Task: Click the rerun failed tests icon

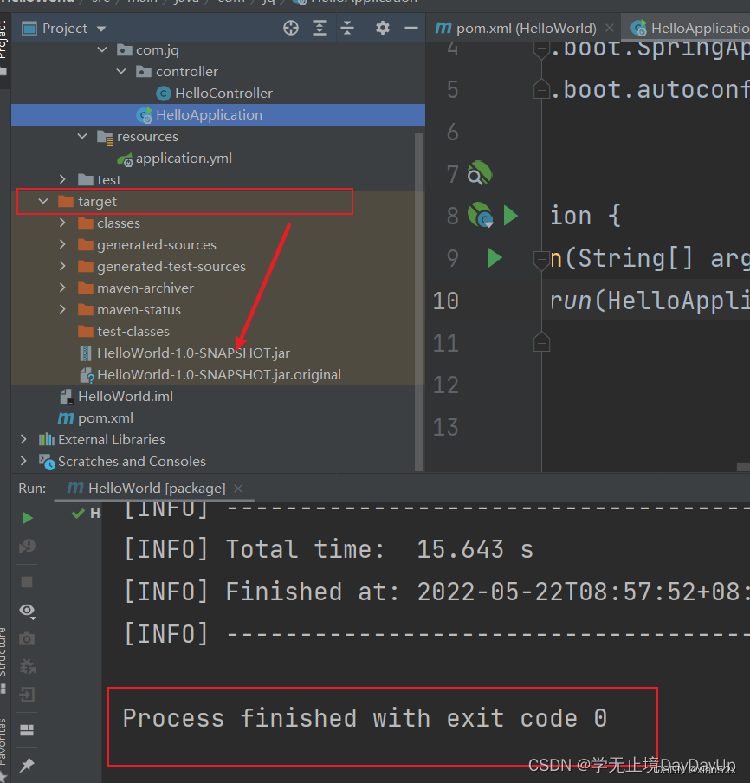Action: pos(27,547)
